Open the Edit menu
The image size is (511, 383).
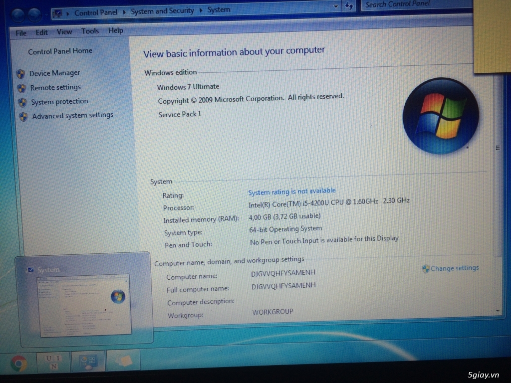(41, 32)
